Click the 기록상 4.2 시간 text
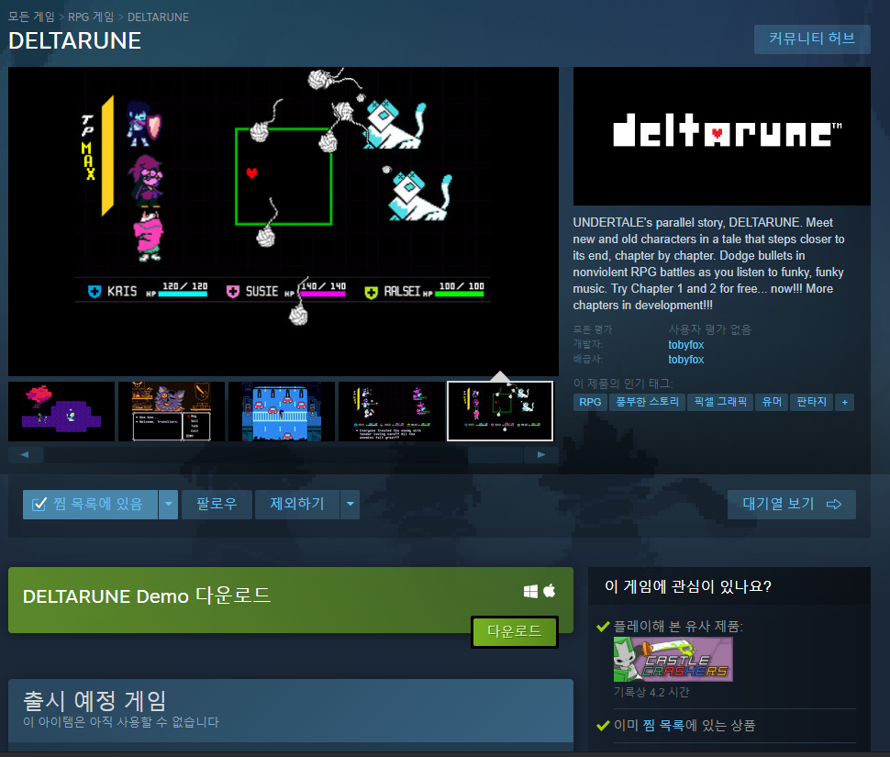The width and height of the screenshot is (890, 757). pyautogui.click(x=651, y=692)
